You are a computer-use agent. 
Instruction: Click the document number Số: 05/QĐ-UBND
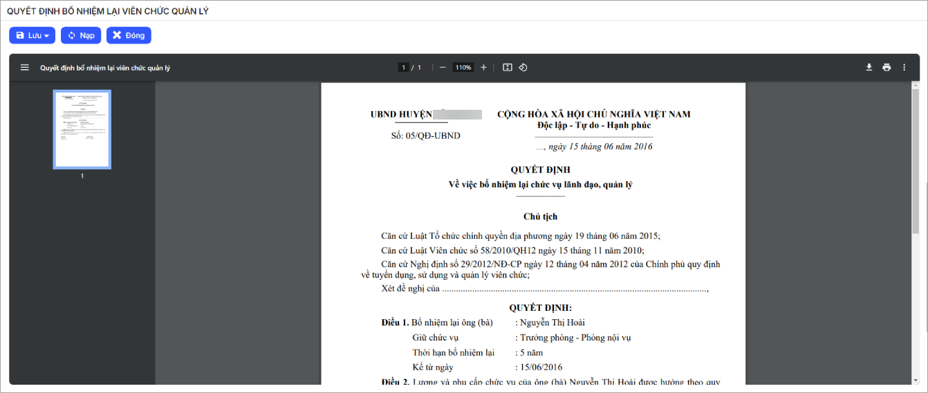pos(425,136)
